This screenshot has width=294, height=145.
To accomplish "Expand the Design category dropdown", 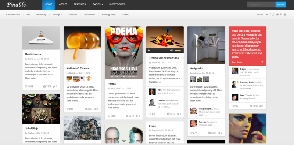I will coord(58,14).
